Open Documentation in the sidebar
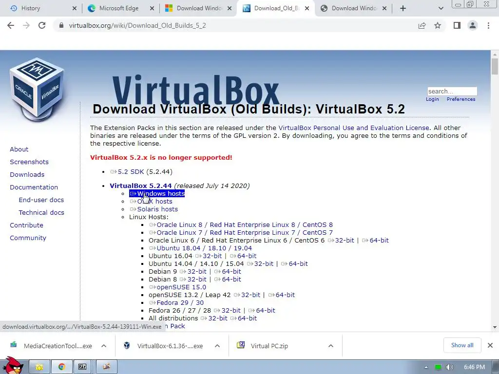The width and height of the screenshot is (499, 374). 34,187
